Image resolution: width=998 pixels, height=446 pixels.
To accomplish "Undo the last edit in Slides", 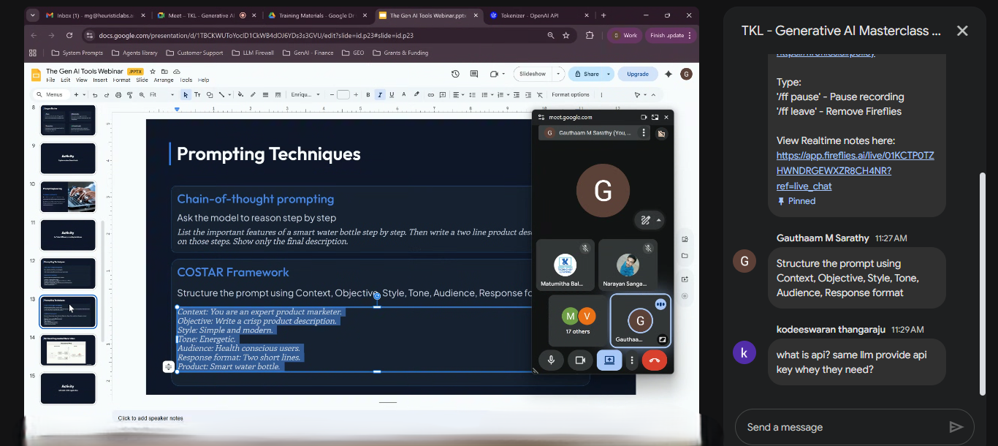I will [95, 95].
